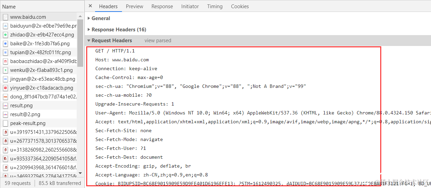This screenshot has width=431, height=188.
Task: Click thumbnail icon of u=935337364 request
Action: (5, 159)
